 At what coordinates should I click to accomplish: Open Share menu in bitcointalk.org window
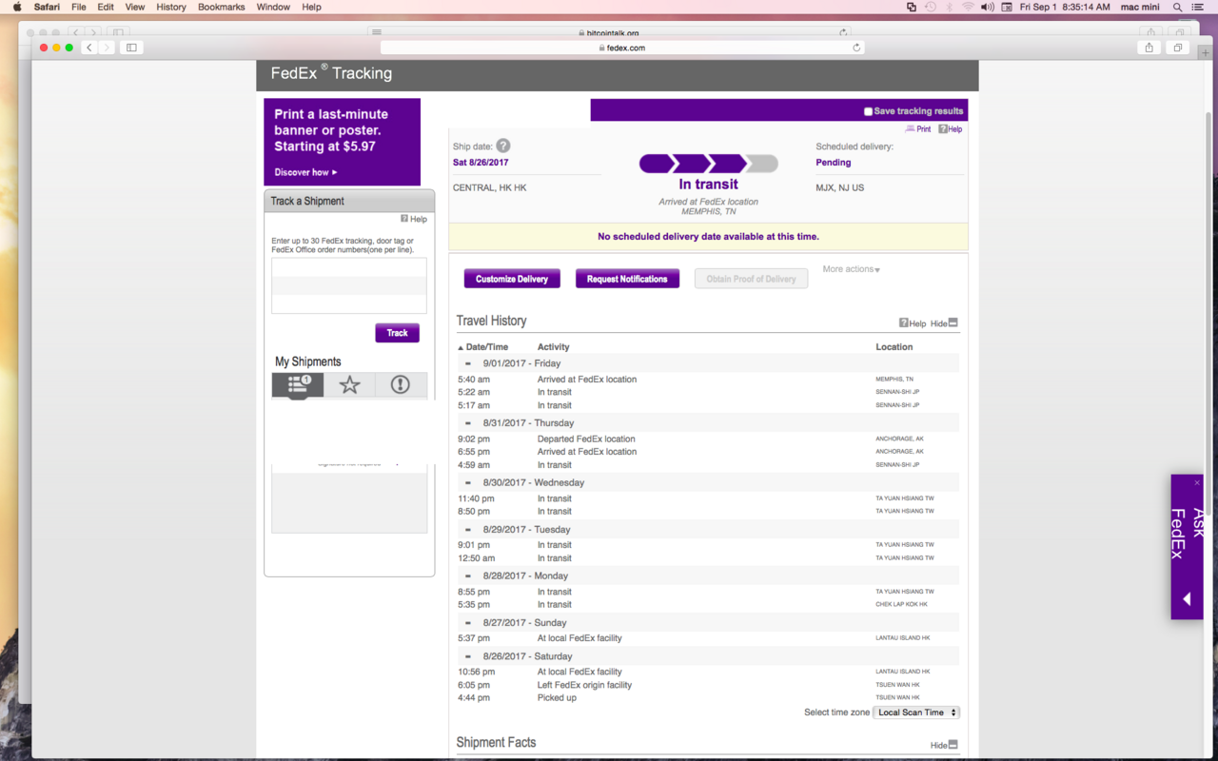tap(1150, 32)
